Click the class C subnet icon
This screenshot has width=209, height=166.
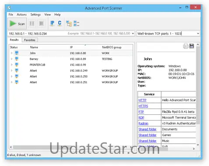point(60,23)
